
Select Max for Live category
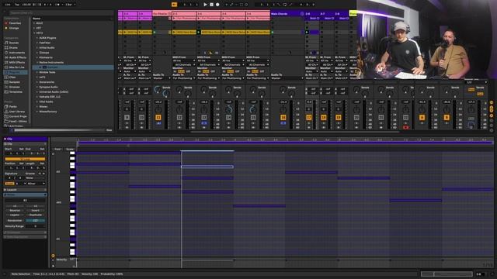[17, 67]
